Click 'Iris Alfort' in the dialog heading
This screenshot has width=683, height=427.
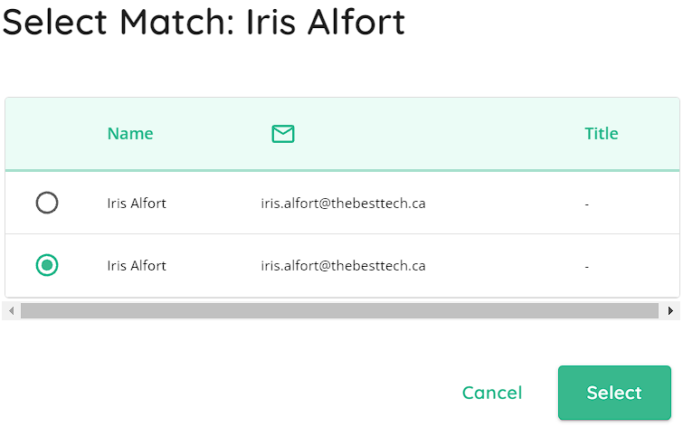pyautogui.click(x=326, y=22)
